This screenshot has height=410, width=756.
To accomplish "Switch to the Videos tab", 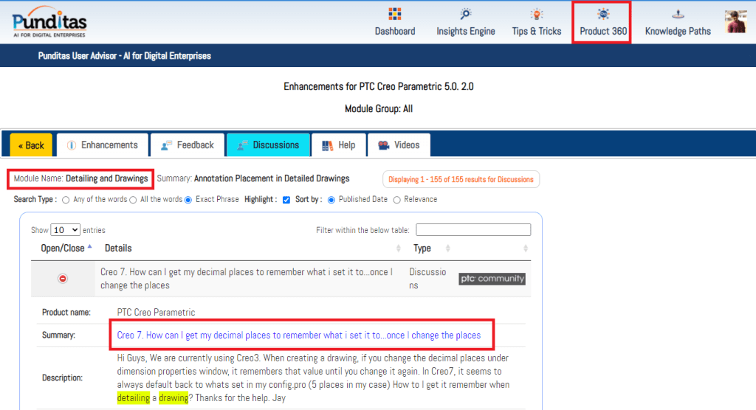I will tap(399, 145).
